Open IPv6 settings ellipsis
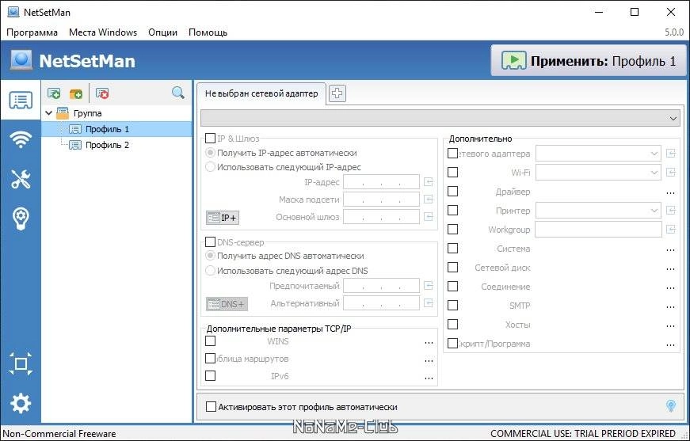Screen dimensions: 690x441 click(x=429, y=378)
